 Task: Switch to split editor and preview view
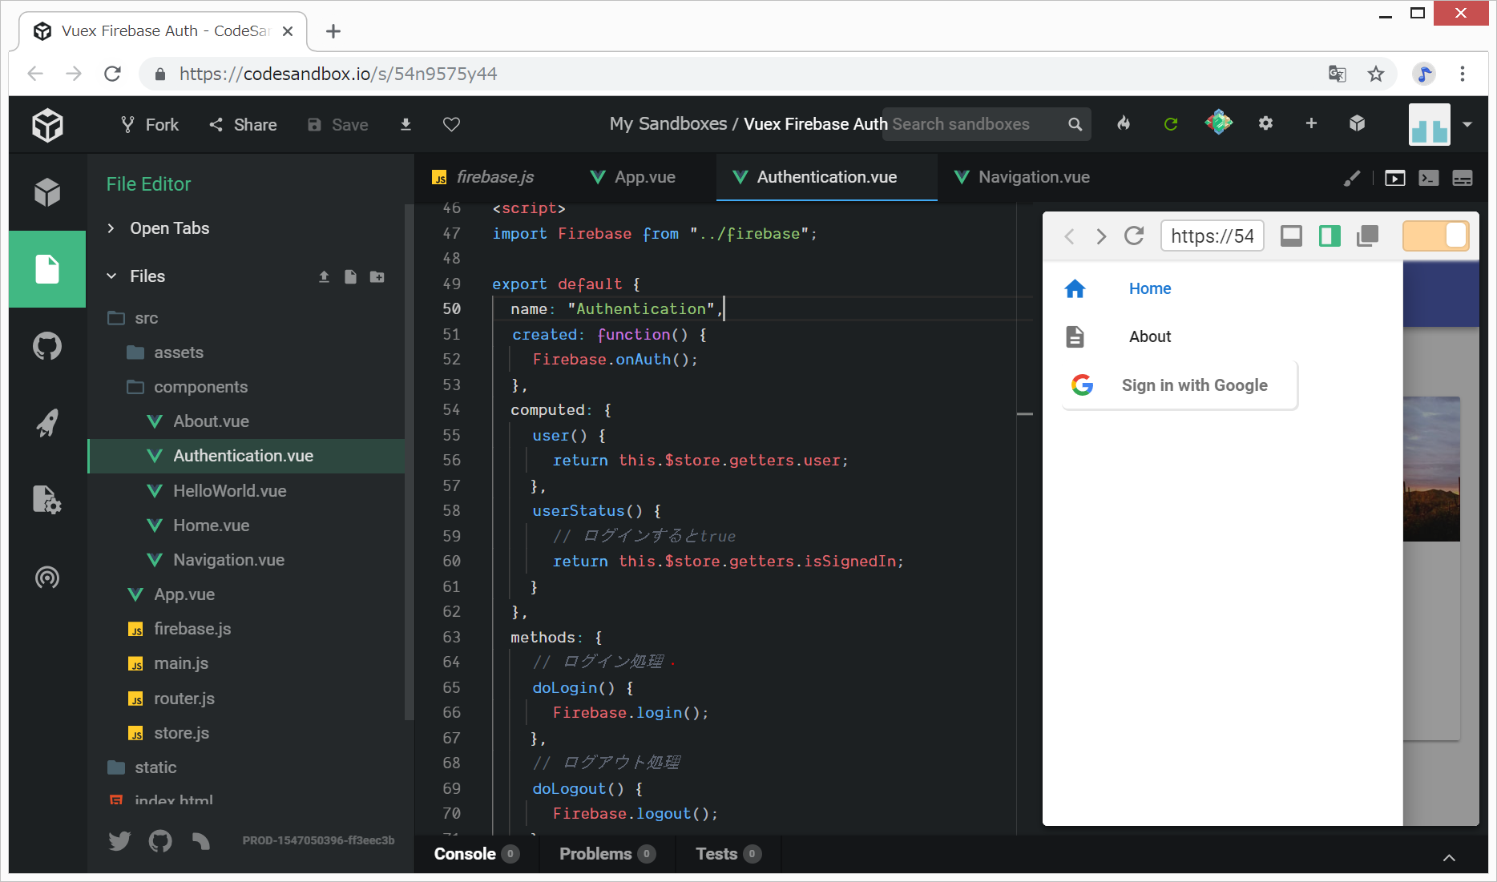[x=1330, y=236]
